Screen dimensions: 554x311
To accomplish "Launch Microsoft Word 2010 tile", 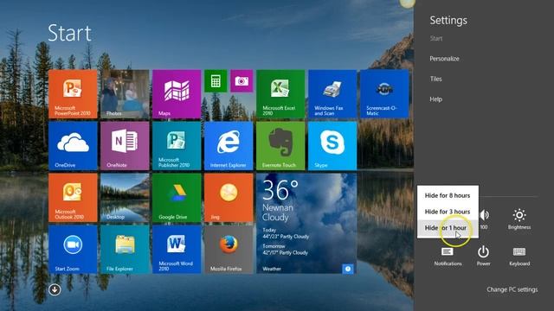I will 177,250.
